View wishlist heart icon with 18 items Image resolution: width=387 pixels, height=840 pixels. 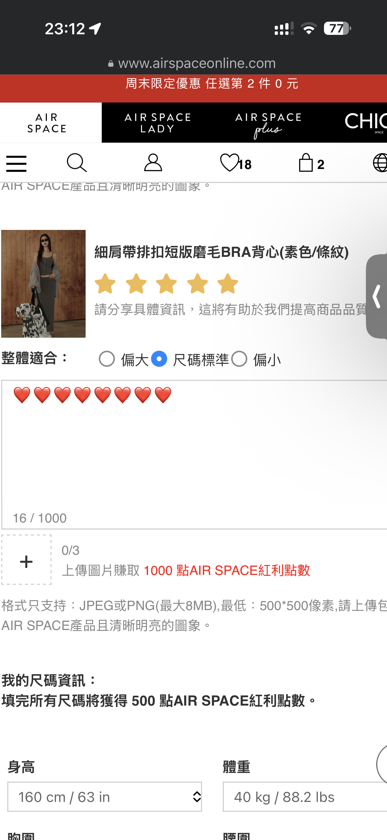pos(236,163)
